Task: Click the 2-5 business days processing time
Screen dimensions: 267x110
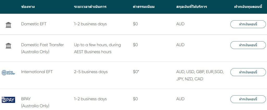Action: point(91,72)
